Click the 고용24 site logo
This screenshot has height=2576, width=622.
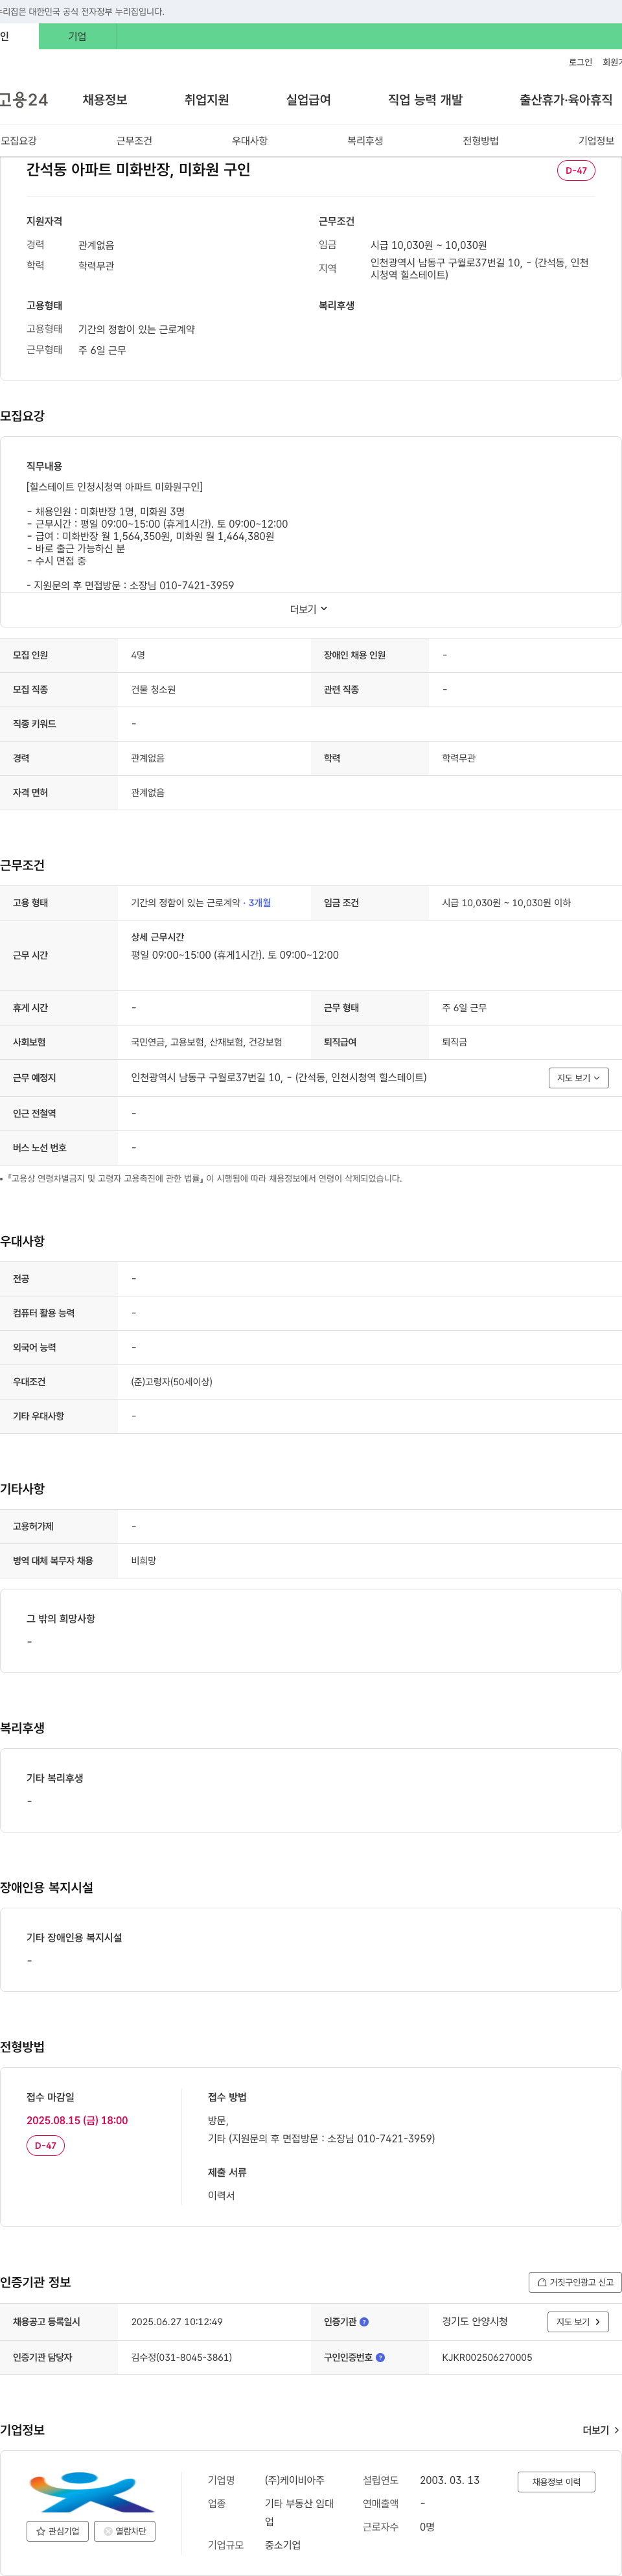click(24, 100)
